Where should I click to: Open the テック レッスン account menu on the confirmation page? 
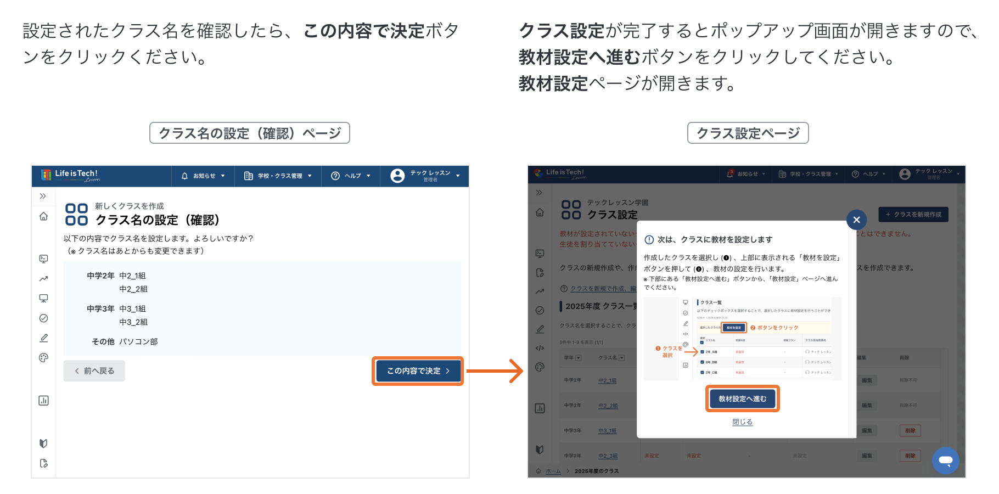425,176
